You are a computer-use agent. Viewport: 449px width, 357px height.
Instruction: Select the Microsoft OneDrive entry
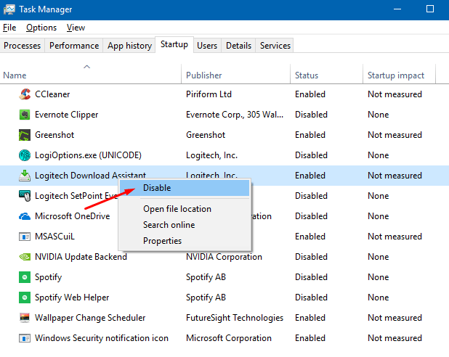point(73,216)
